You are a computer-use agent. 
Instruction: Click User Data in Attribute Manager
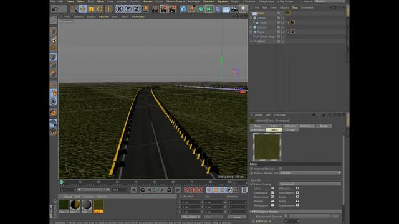click(x=279, y=115)
